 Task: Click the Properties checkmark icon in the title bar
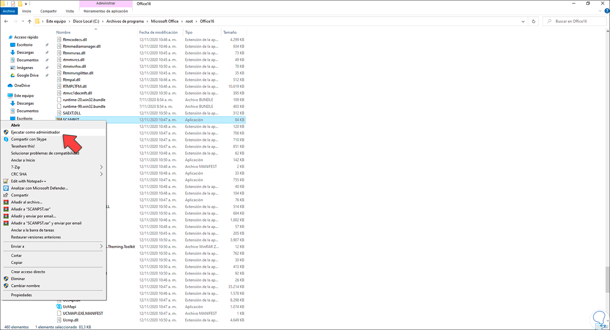point(13,3)
